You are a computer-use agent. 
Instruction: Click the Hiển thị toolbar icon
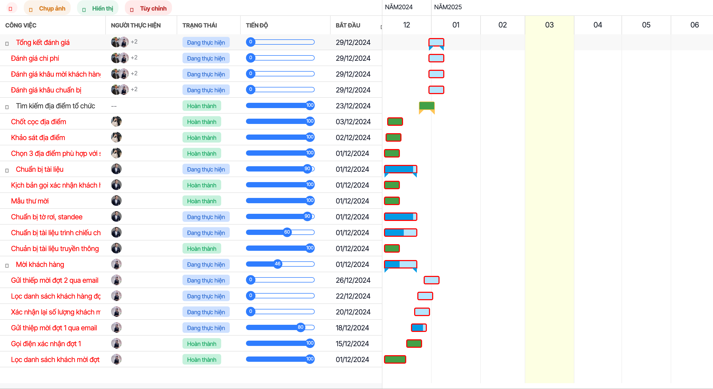point(84,9)
